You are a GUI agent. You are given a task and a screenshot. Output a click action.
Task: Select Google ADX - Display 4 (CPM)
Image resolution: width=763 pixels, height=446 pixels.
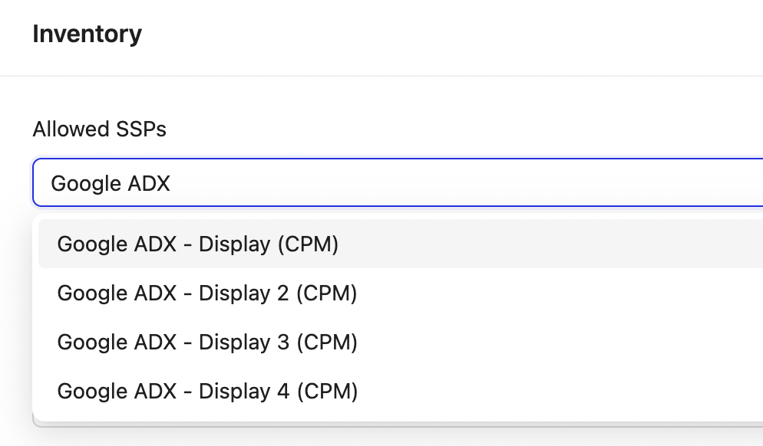click(x=207, y=391)
